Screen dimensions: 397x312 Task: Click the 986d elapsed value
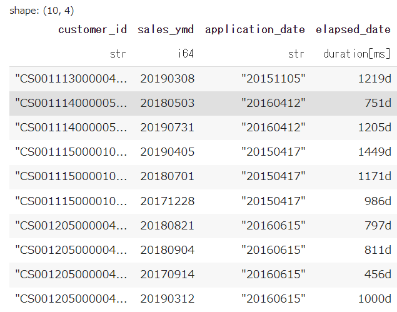(x=378, y=201)
